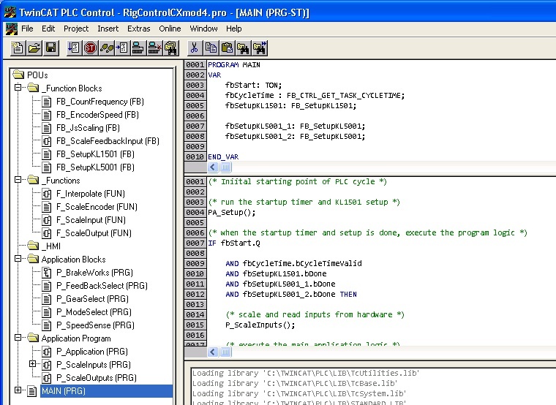Click the TwinCAT icon left of File

pyautogui.click(x=11, y=29)
